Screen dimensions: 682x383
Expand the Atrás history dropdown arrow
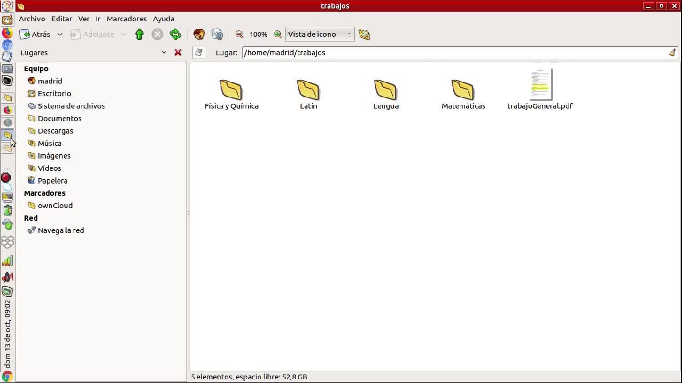[x=60, y=35]
